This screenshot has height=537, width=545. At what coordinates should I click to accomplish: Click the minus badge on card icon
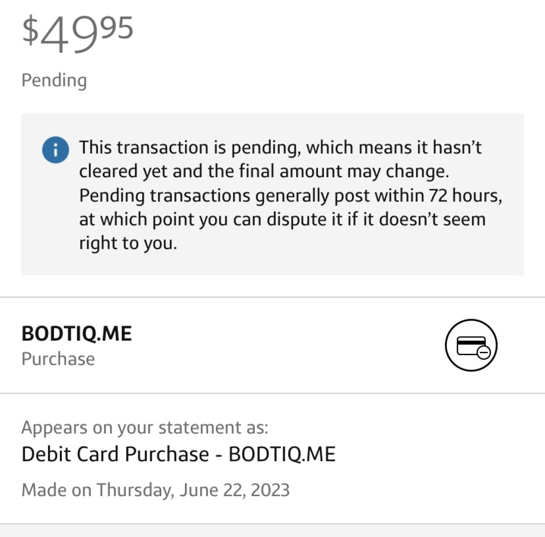tap(484, 352)
